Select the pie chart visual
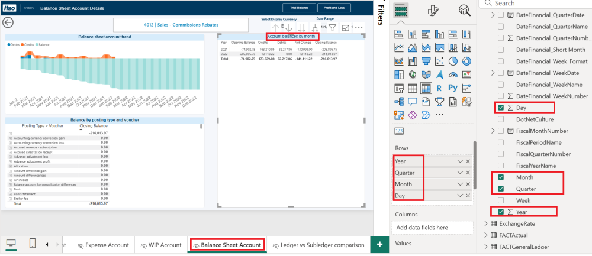 pos(453,61)
